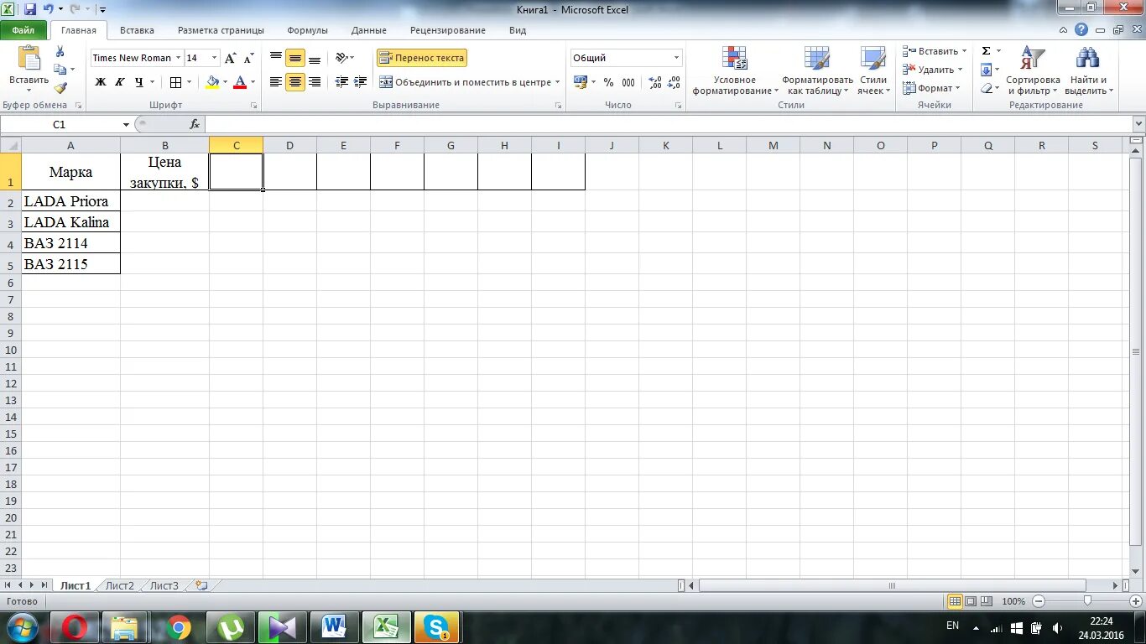Undo the last action in quick access toolbar
The width and height of the screenshot is (1146, 644).
coord(49,9)
